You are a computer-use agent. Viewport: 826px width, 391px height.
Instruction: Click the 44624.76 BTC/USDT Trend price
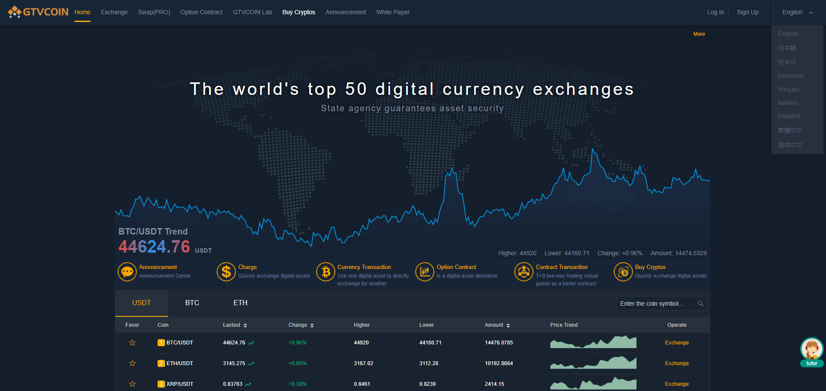coord(154,247)
